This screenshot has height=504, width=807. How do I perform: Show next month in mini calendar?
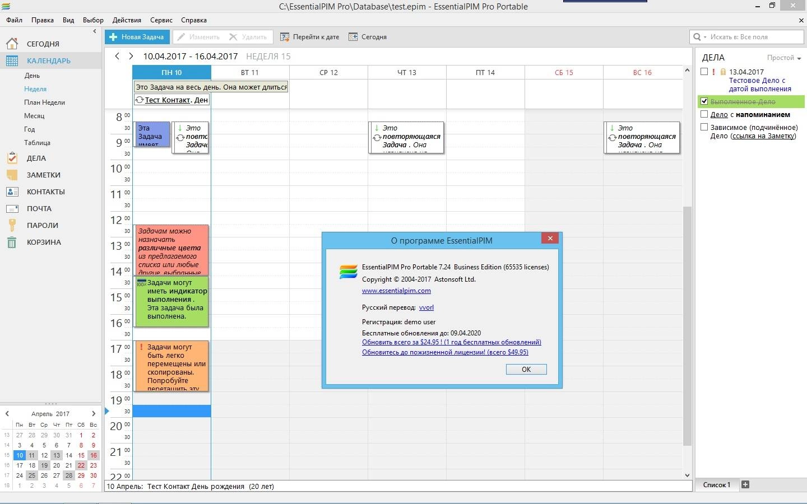(x=94, y=414)
